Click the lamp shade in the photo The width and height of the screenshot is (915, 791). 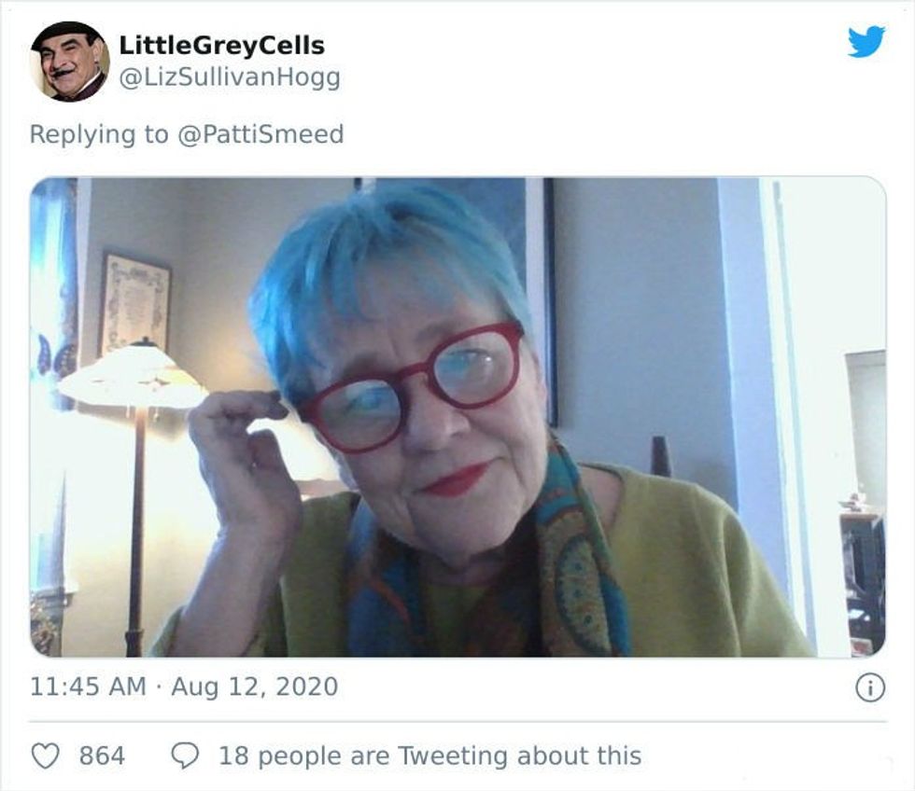click(134, 376)
